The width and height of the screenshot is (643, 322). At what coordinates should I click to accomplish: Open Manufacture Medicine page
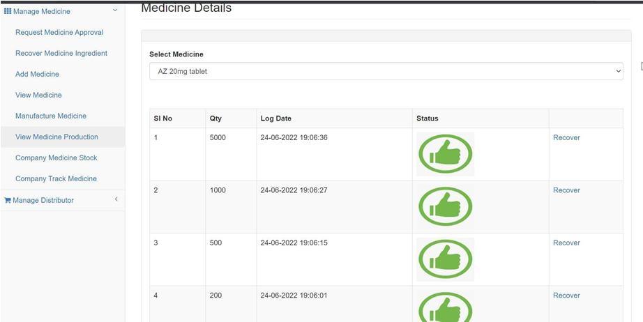51,116
